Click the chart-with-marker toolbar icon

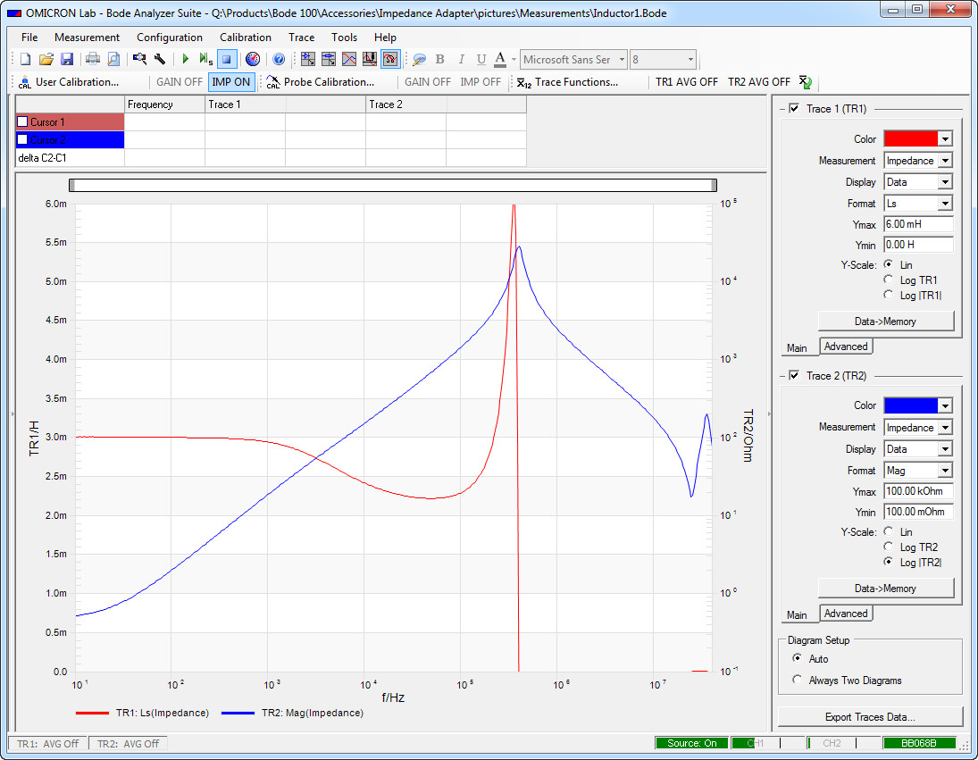[369, 59]
